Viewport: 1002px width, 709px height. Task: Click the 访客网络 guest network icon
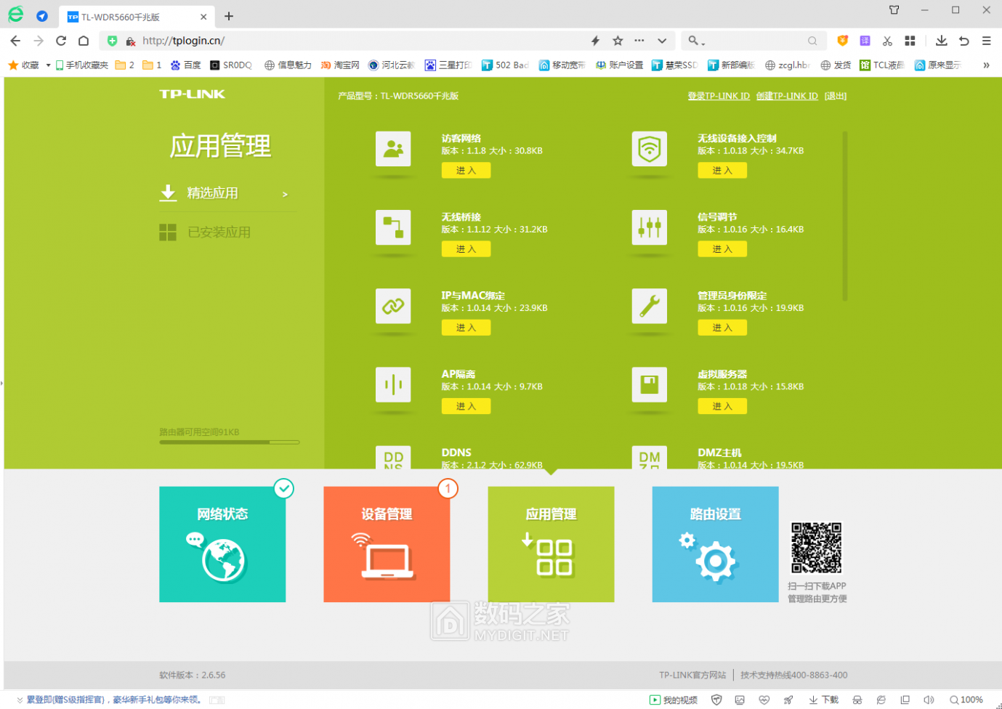coord(393,149)
